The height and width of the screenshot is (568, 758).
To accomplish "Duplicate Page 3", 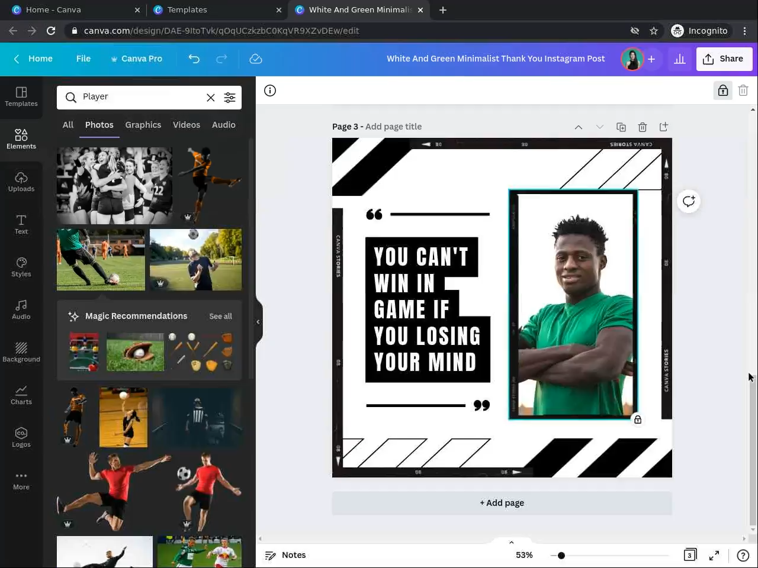I will click(621, 127).
